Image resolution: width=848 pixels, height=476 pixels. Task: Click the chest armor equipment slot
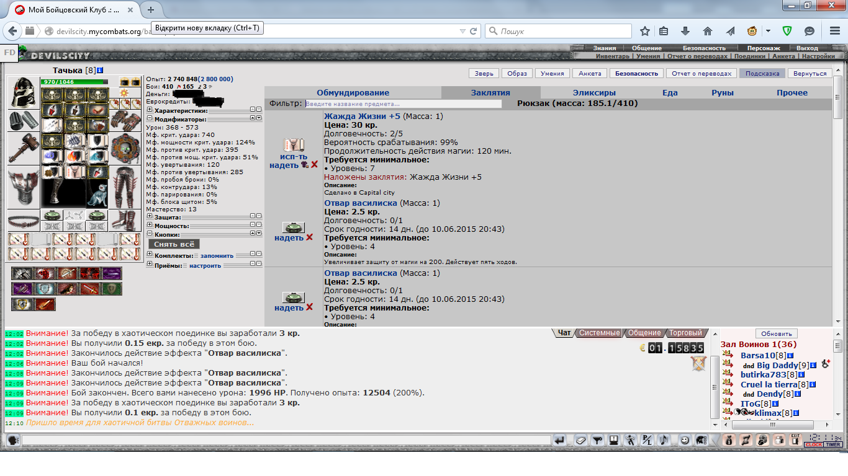(24, 187)
